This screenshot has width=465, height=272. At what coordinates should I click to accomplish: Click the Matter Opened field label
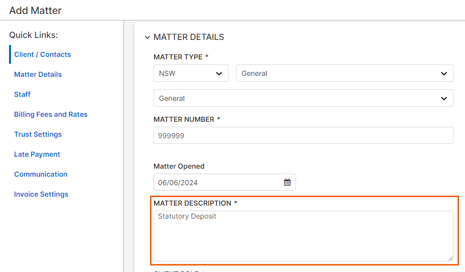tap(179, 166)
